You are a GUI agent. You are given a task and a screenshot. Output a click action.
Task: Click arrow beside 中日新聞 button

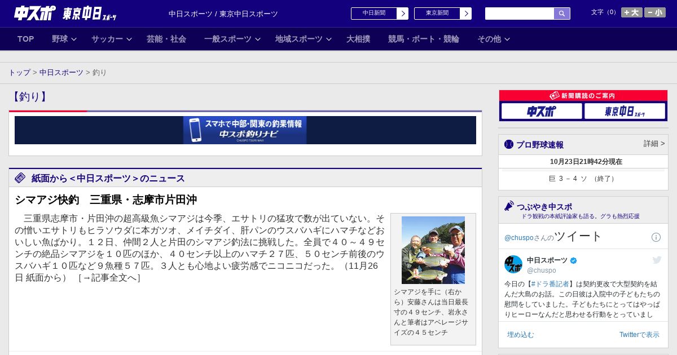click(403, 14)
